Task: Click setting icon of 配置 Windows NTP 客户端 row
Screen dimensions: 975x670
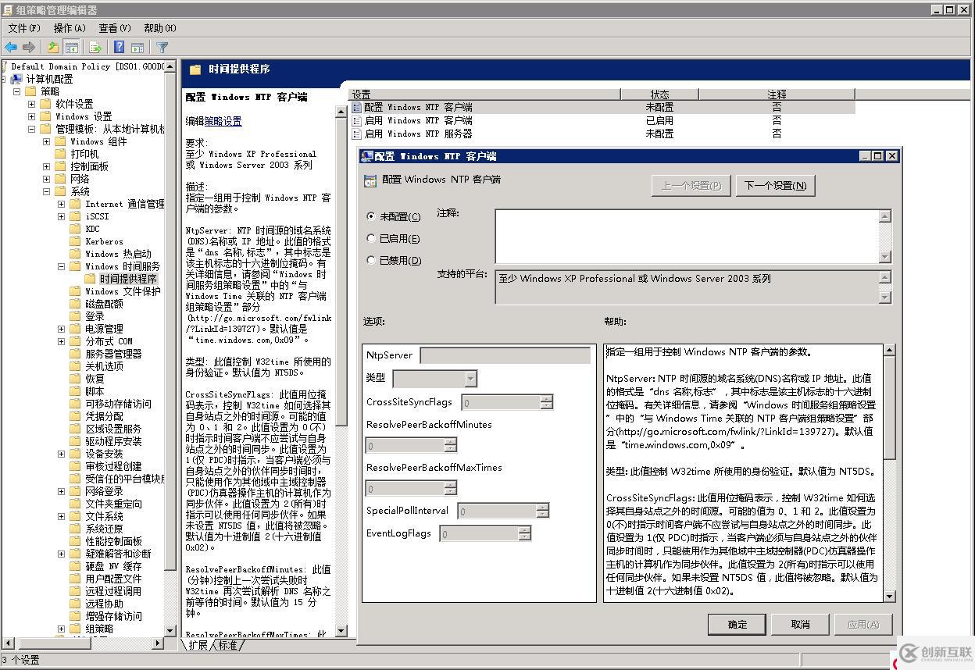Action: (x=356, y=108)
